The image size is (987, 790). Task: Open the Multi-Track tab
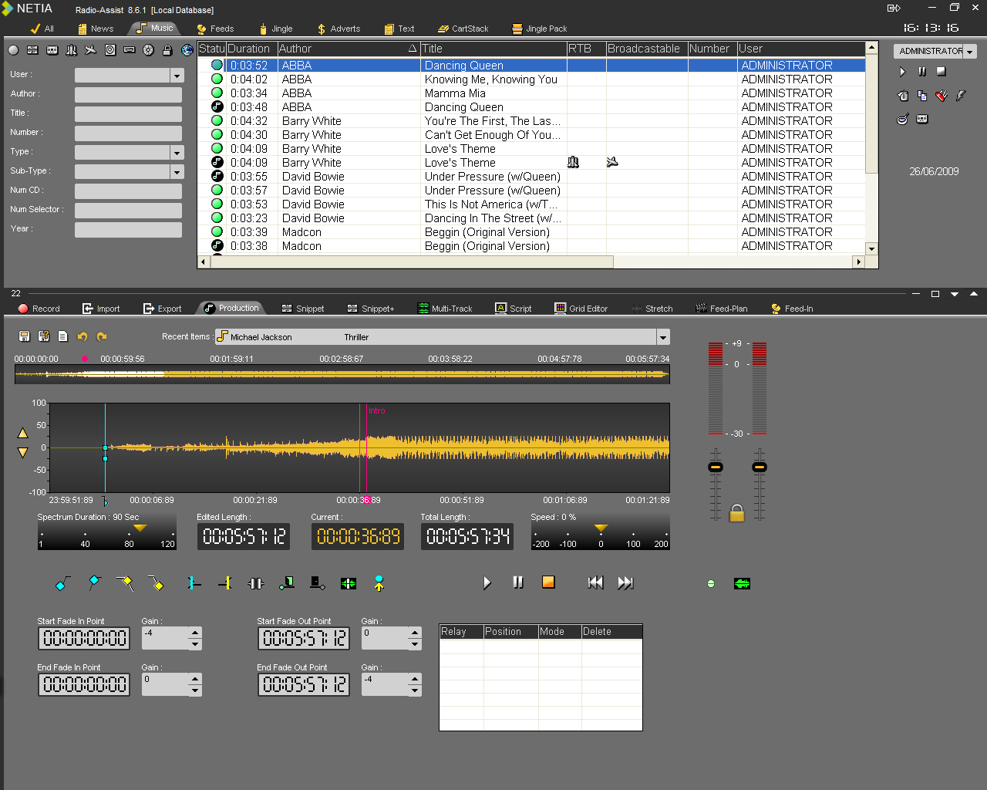coord(445,309)
